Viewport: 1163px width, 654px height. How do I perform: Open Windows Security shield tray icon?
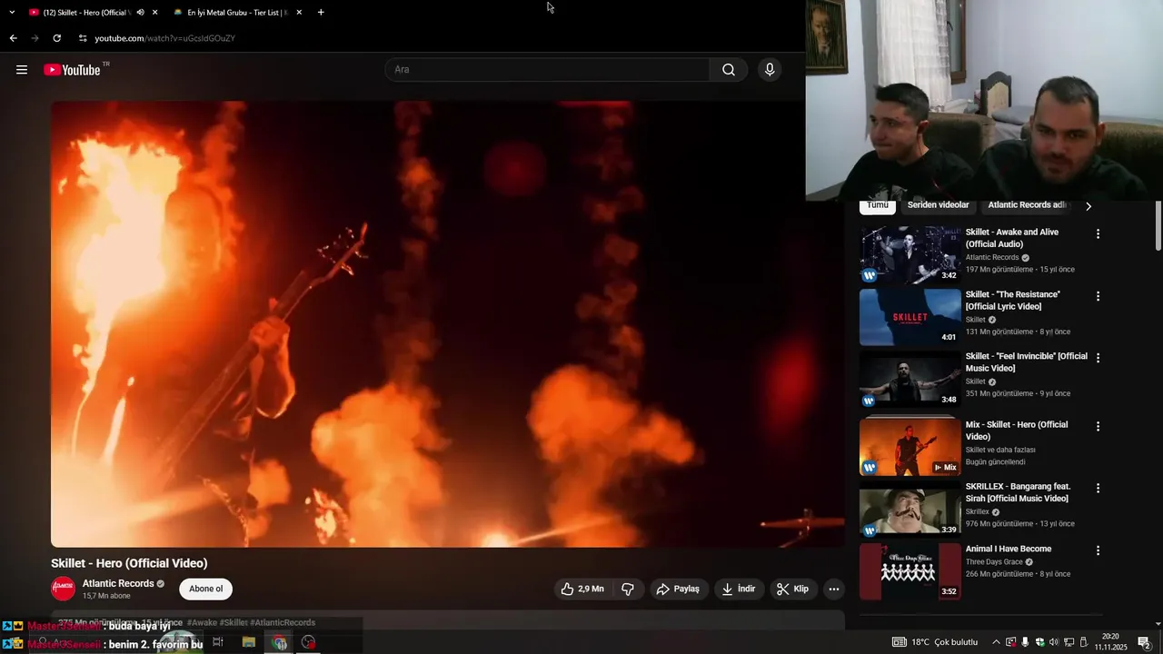point(1040,642)
